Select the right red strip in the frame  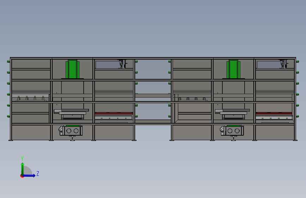[x=274, y=113]
